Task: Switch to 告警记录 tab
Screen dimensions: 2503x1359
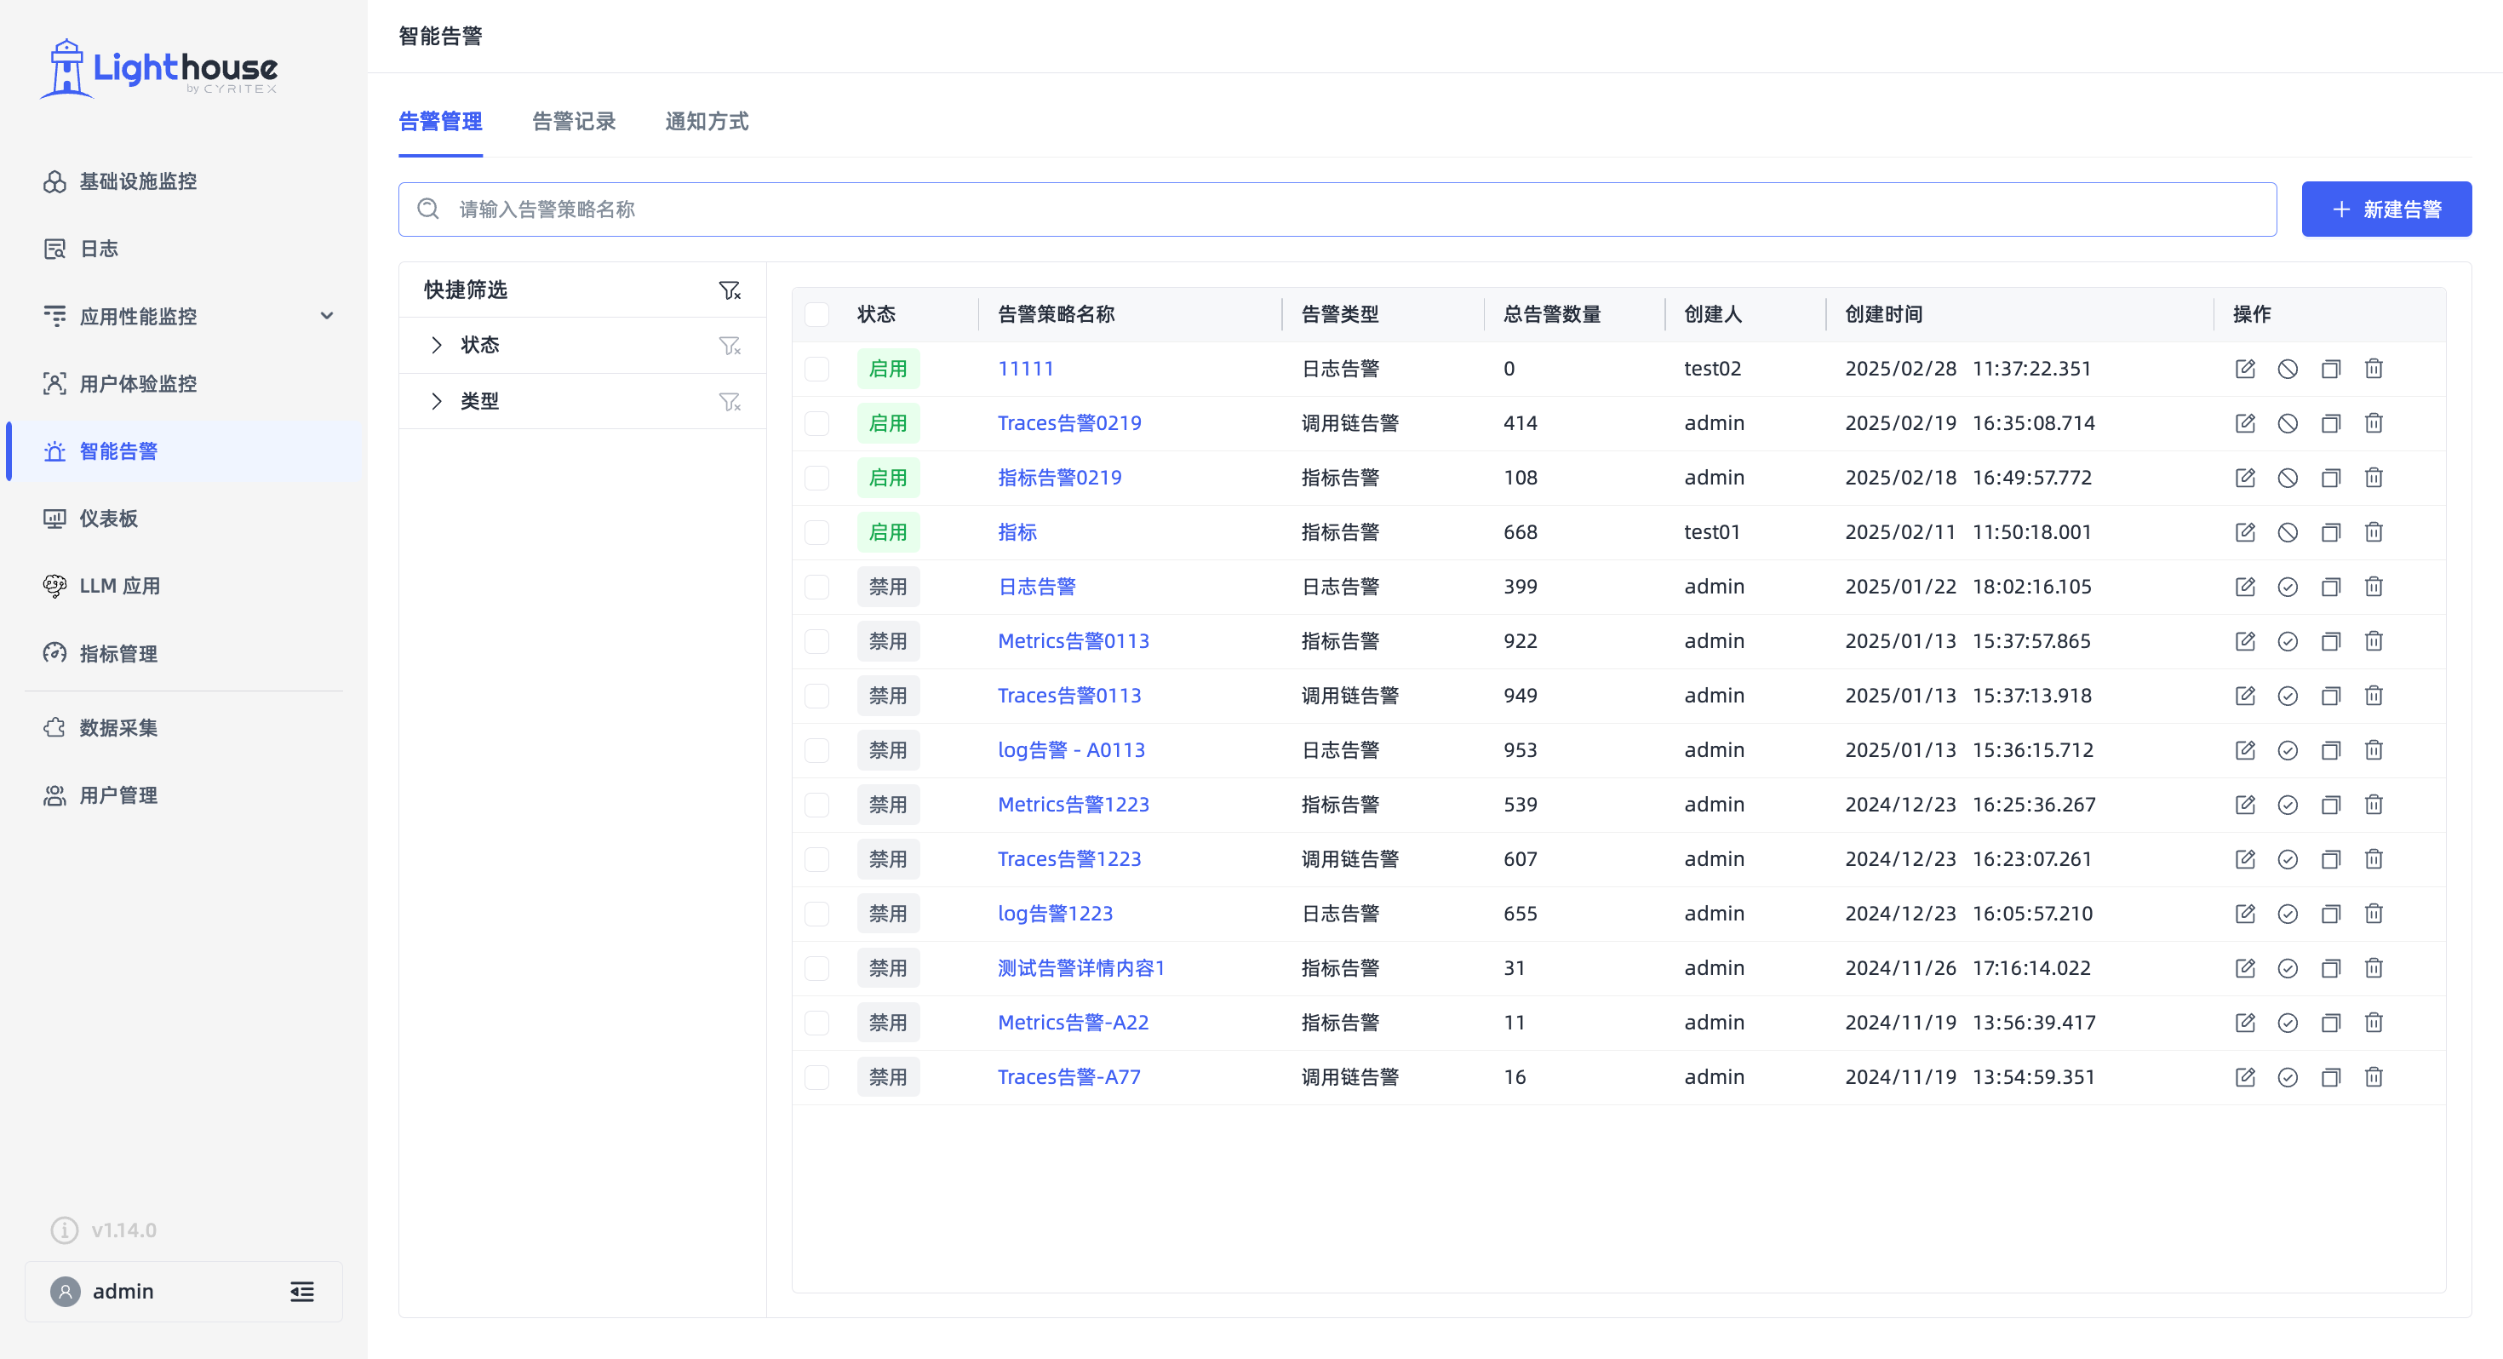Action: pyautogui.click(x=573, y=122)
